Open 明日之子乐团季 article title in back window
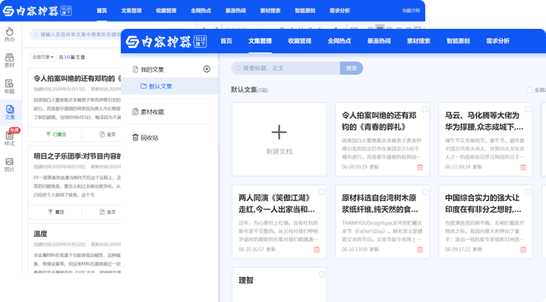Image resolution: width=546 pixels, height=302 pixels. coord(77,156)
